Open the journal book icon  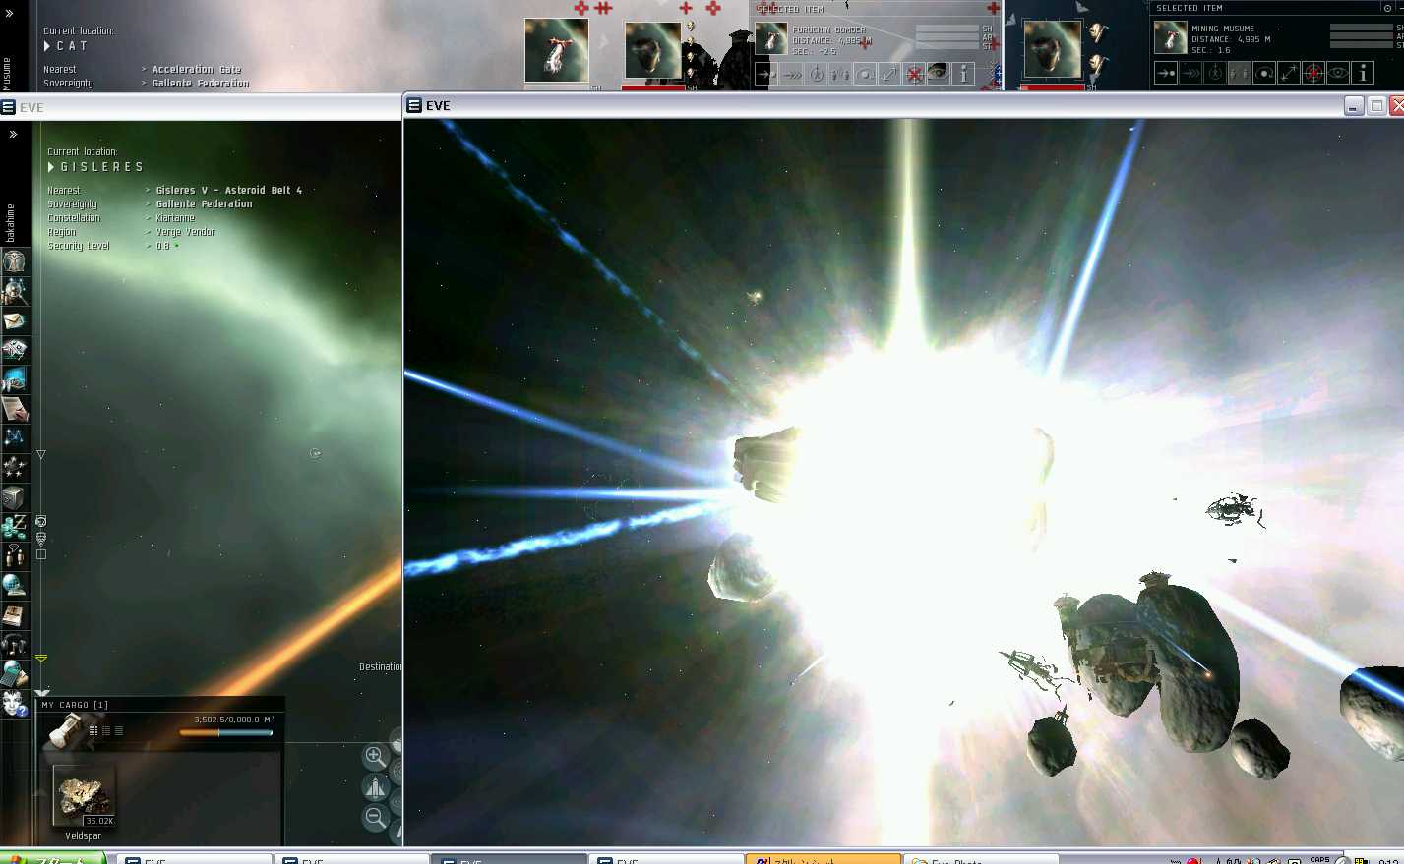click(x=15, y=615)
